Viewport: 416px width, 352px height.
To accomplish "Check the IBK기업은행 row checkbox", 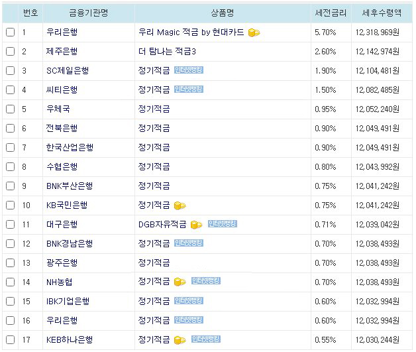I will click(x=10, y=302).
